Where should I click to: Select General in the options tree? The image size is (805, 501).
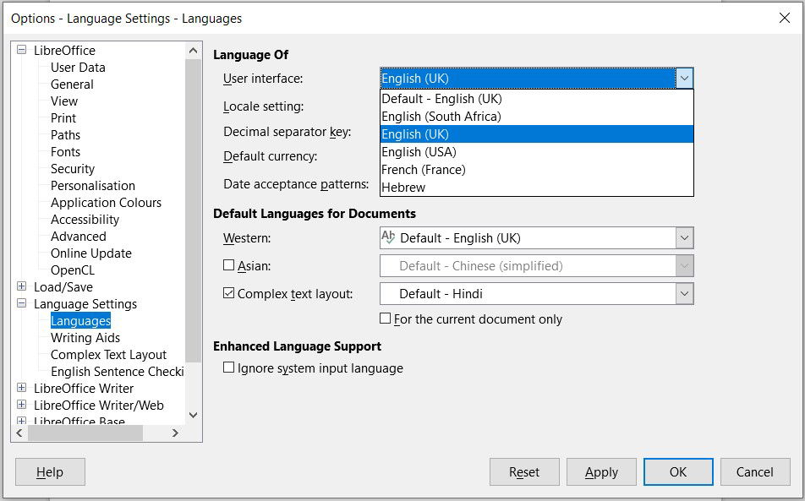pyautogui.click(x=72, y=84)
